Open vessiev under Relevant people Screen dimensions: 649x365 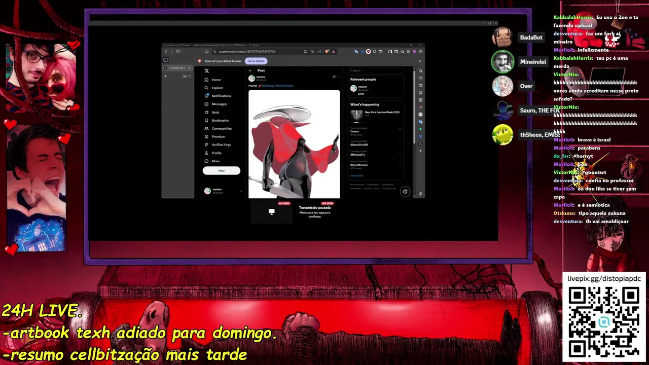[x=376, y=89]
